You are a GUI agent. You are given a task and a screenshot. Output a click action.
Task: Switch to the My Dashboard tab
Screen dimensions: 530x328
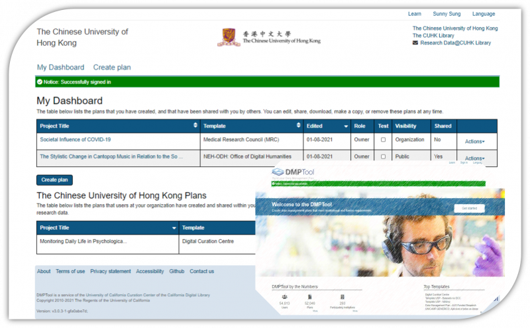point(60,68)
